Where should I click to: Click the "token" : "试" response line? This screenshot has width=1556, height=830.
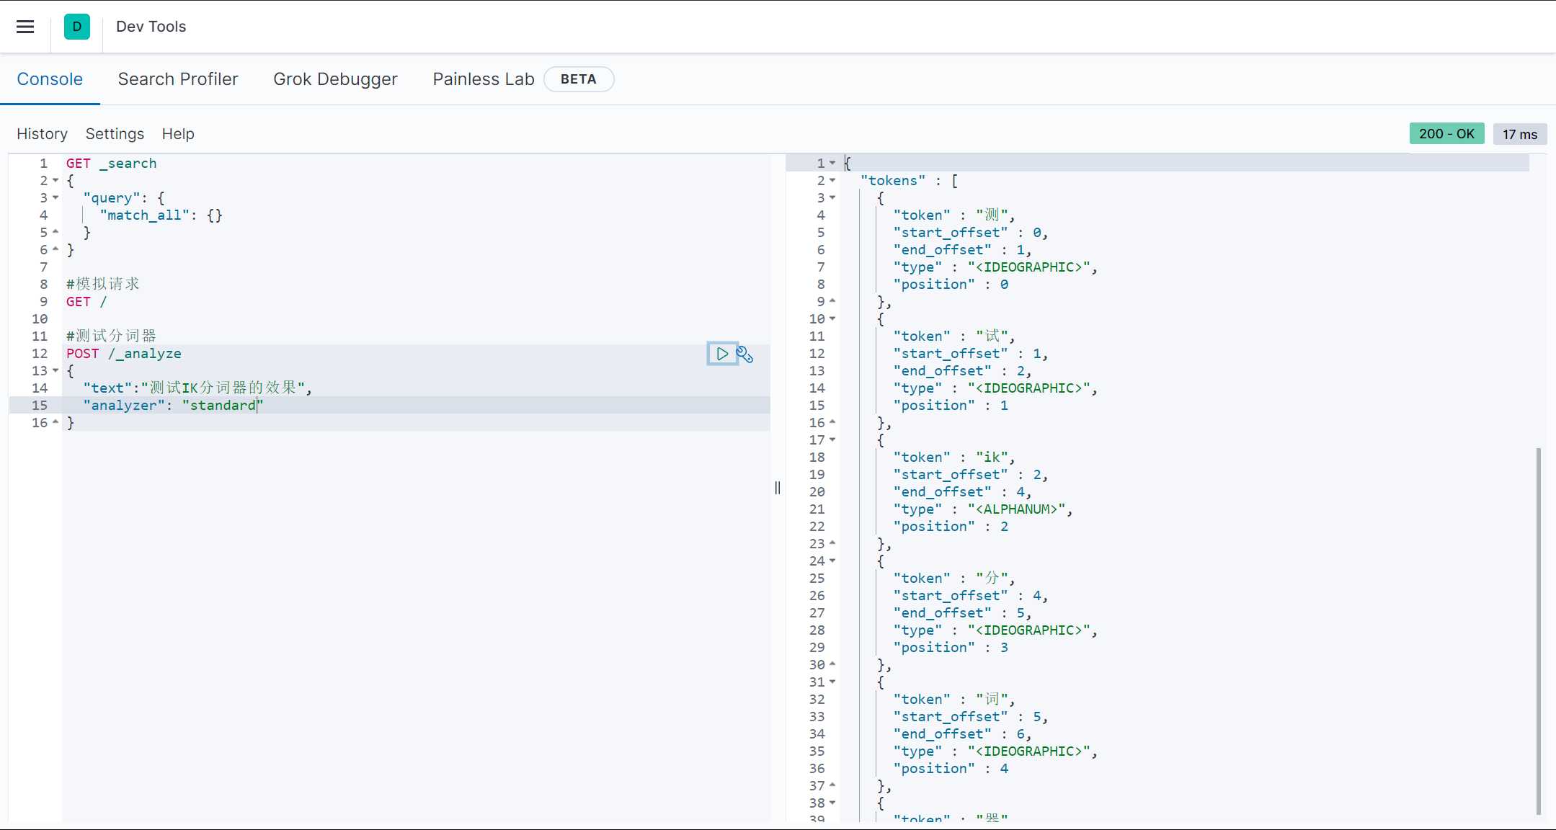954,336
